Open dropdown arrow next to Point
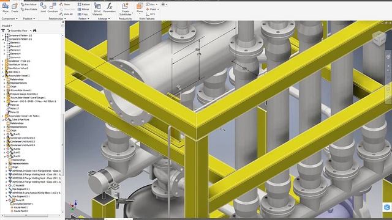The image size is (392, 220). coord(158,9)
